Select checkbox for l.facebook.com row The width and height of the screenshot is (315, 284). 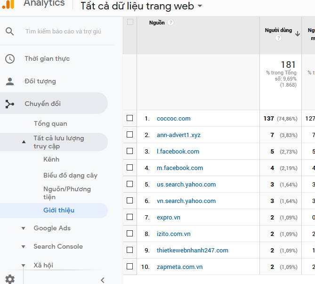coord(130,152)
